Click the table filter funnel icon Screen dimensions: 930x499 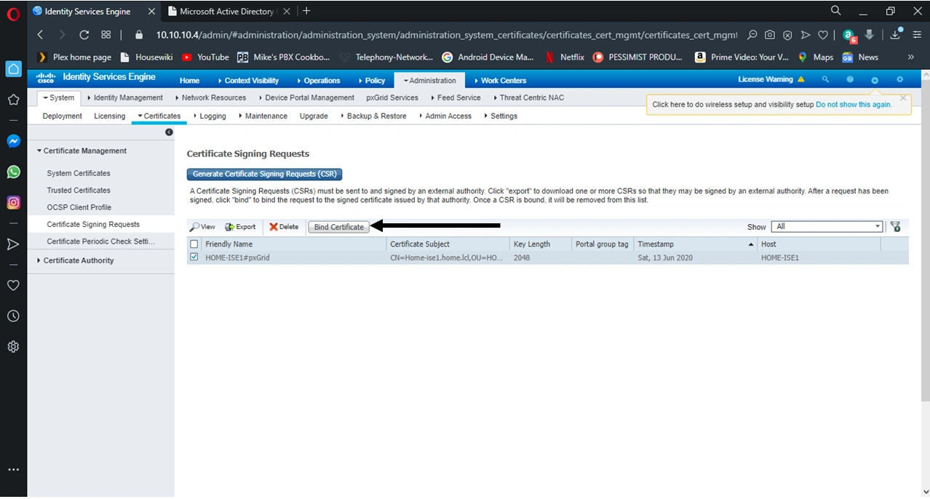point(895,227)
